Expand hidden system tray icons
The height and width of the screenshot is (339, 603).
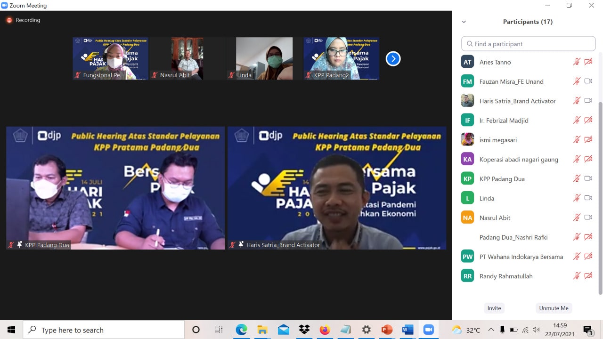[x=491, y=330]
